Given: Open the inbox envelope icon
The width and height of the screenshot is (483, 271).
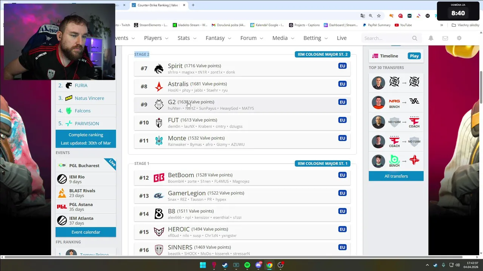Looking at the screenshot, I should click(x=445, y=38).
